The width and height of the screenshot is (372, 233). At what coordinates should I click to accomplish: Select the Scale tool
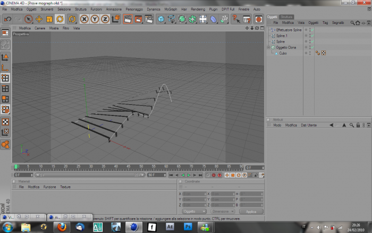click(49, 19)
